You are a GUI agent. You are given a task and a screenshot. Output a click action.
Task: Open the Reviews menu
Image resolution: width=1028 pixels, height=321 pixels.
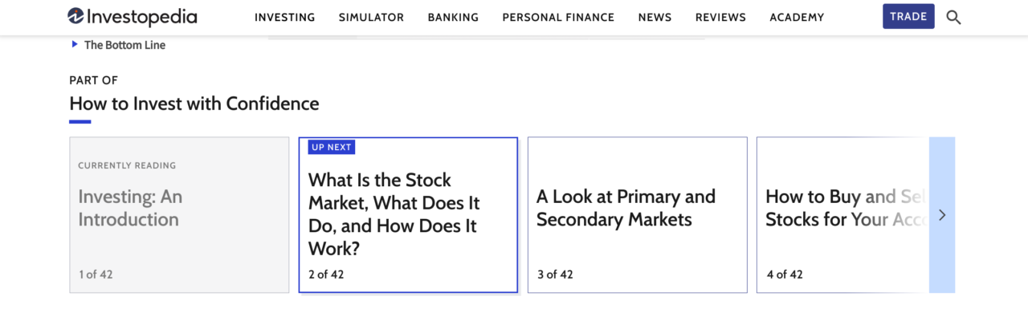720,17
